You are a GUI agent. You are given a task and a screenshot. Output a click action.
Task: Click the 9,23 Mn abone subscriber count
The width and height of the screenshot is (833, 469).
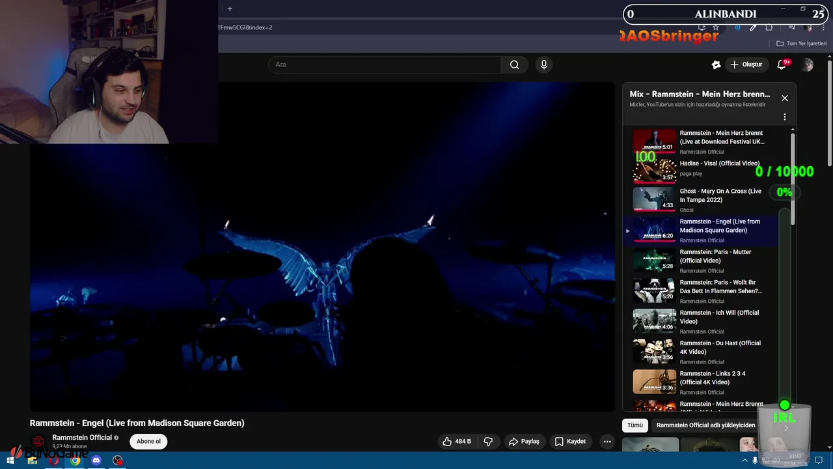click(70, 447)
